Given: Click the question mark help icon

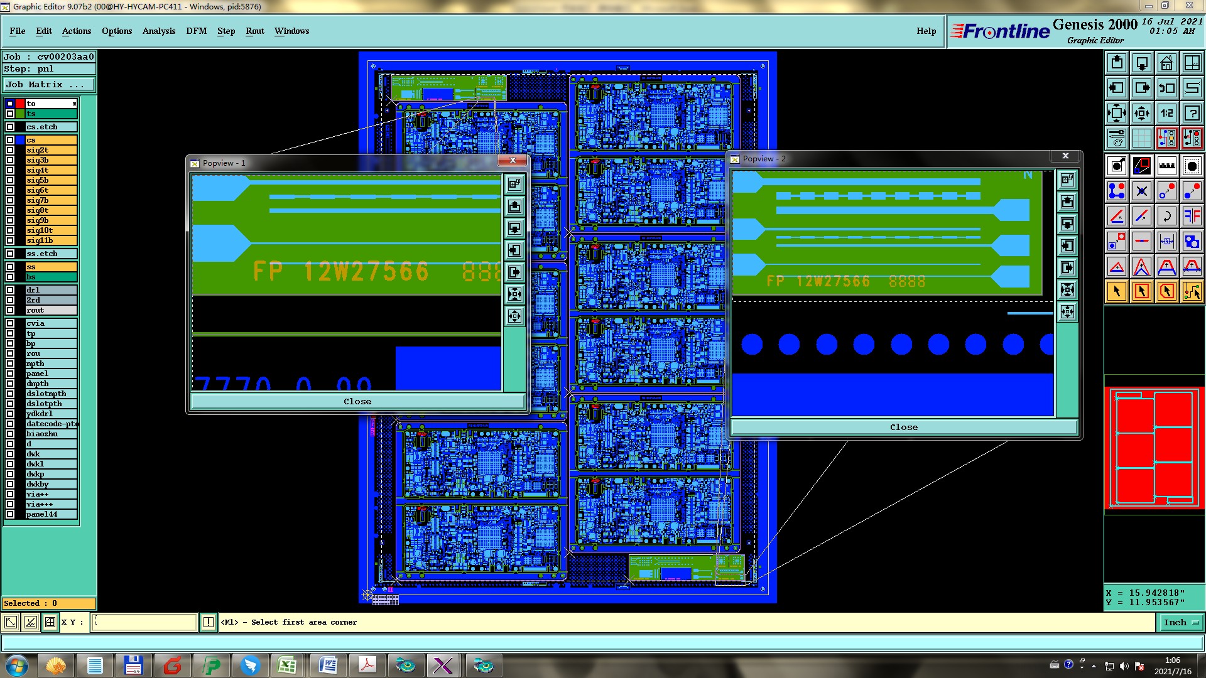Looking at the screenshot, I should (1192, 113).
